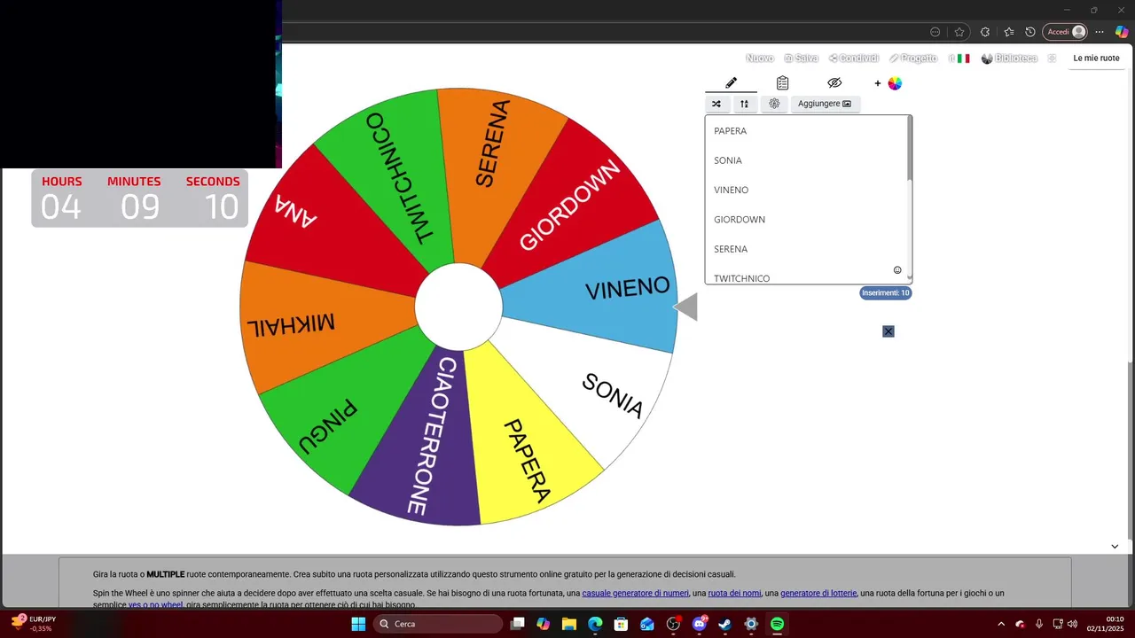Screen dimensions: 1135x638
Task: Click Accedi to sign in
Action: click(x=1065, y=32)
